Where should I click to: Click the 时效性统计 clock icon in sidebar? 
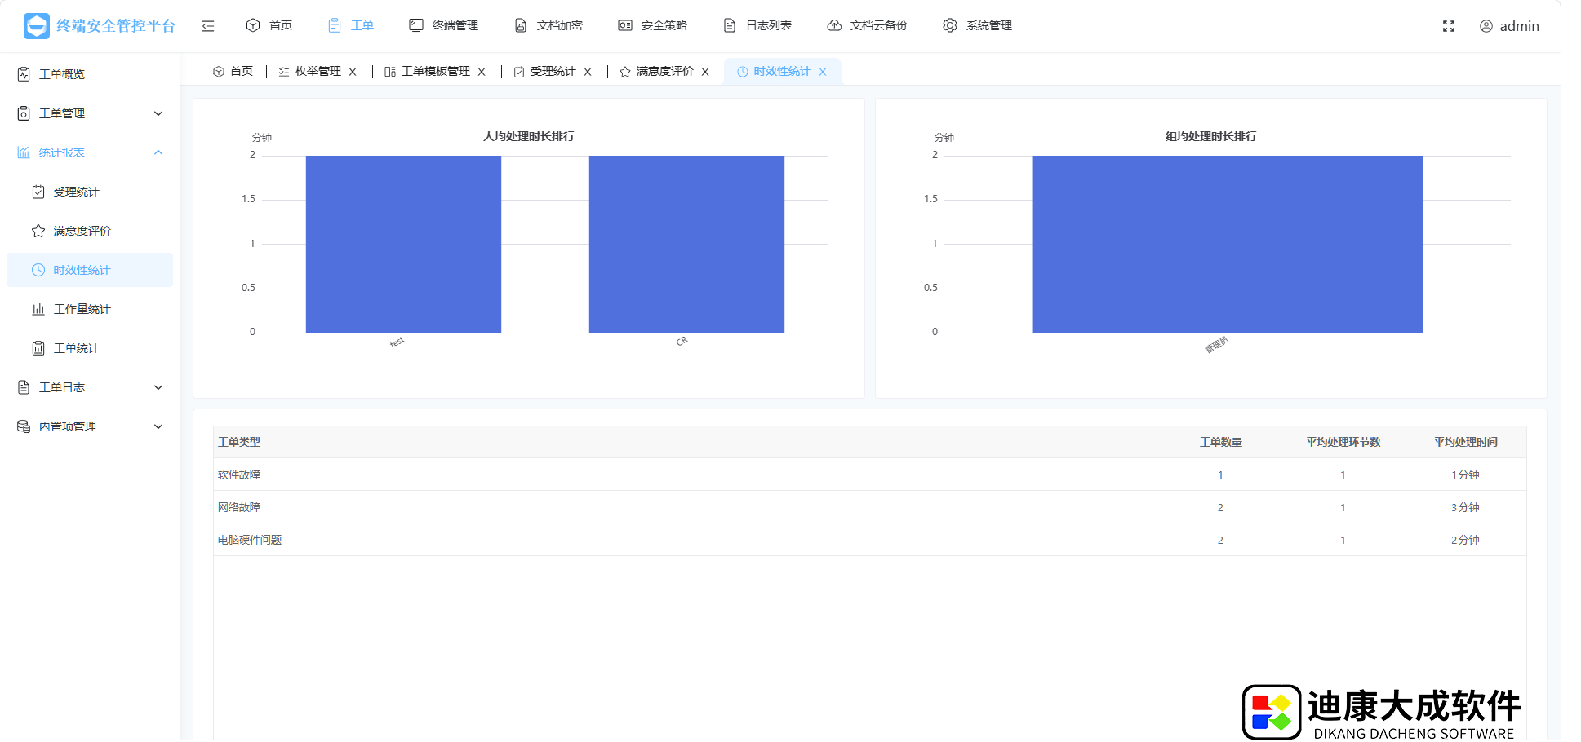tap(38, 270)
